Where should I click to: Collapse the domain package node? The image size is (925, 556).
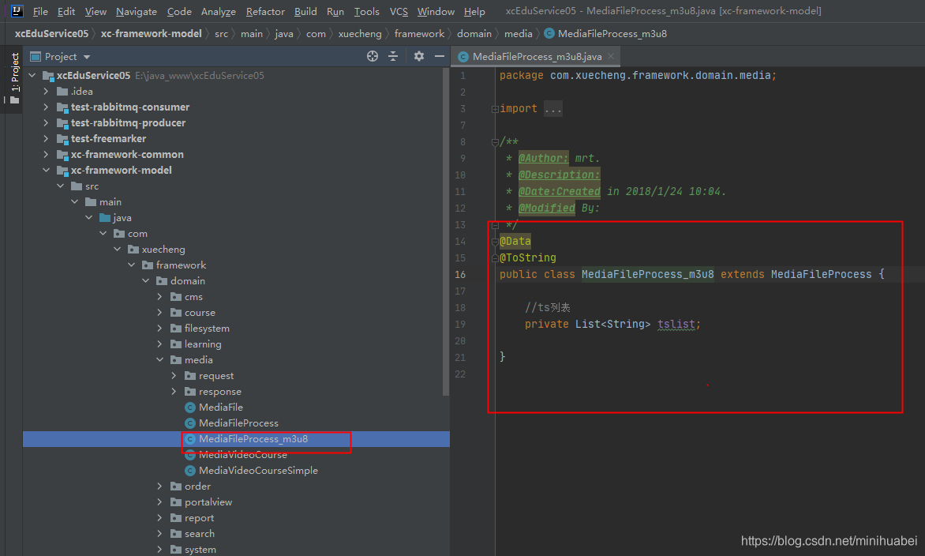[146, 281]
